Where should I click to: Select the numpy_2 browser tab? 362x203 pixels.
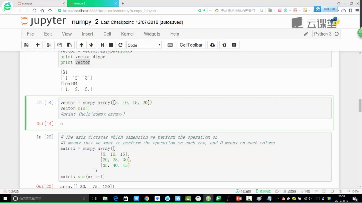click(92, 3)
